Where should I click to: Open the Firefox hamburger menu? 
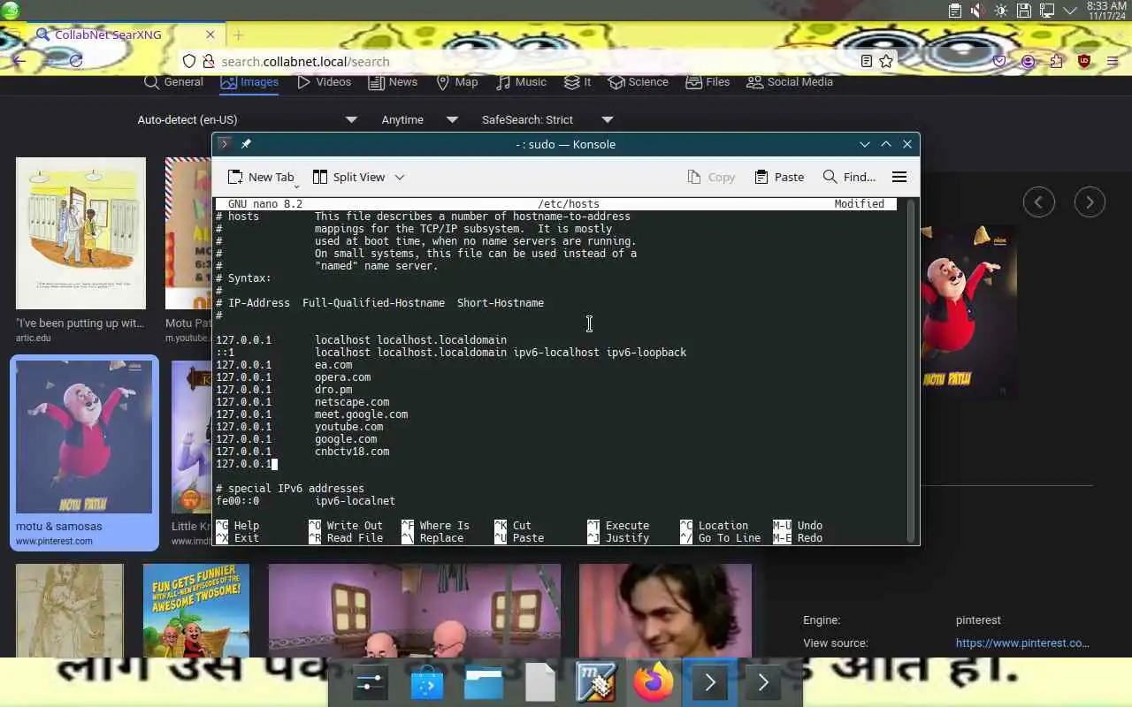coord(1113,61)
